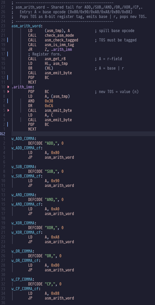Viewport: 155px width, 305px height.
Task: Click the asm_arith_word: label definition
Action: pos(27,26)
